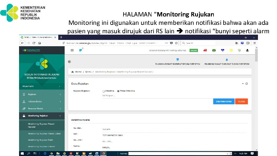The image size is (277, 156).
Task: Open Edge browser from taskbar
Action: point(45,153)
